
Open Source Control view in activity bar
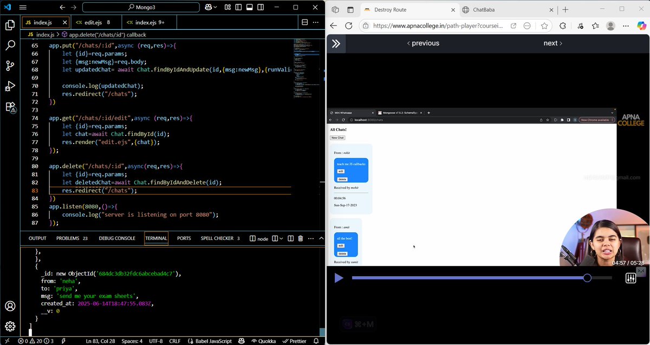(10, 66)
